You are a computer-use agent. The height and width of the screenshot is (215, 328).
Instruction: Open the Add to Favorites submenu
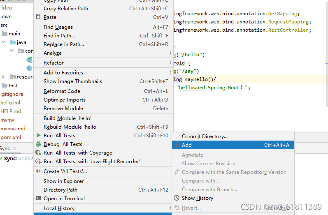point(103,72)
